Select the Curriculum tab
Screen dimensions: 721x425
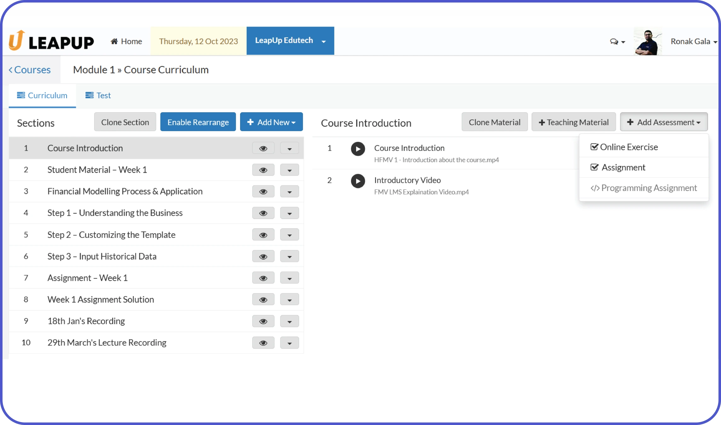coord(42,95)
